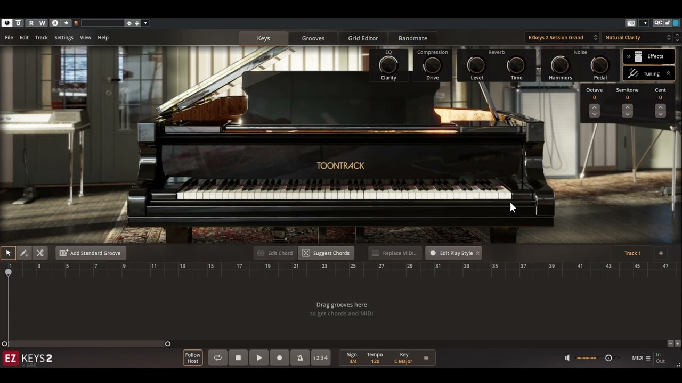The width and height of the screenshot is (682, 383).
Task: Decrease the Octave value with down arrow
Action: coord(594,114)
